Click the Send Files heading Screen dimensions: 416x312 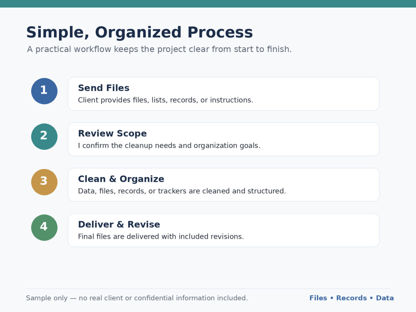pos(104,88)
